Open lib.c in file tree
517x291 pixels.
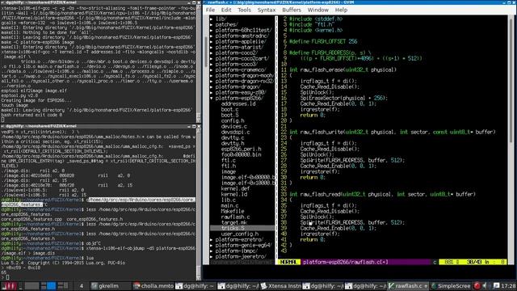coord(228,200)
